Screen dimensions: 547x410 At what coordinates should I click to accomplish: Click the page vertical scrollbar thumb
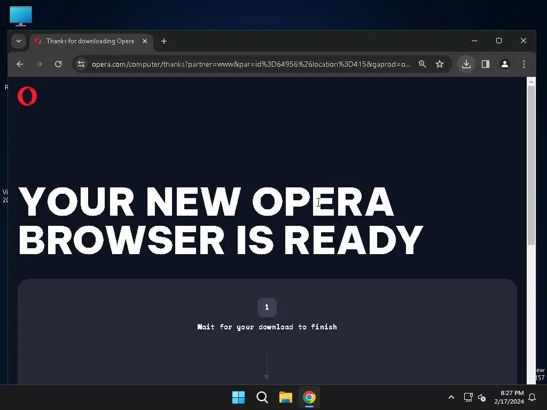[x=531, y=165]
